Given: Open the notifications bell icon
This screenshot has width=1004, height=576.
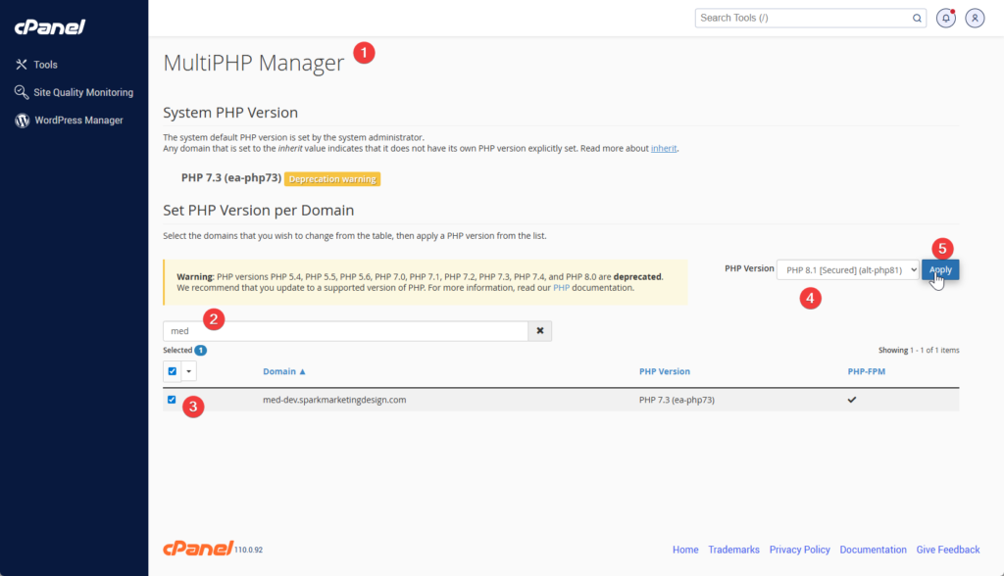Looking at the screenshot, I should pos(945,18).
